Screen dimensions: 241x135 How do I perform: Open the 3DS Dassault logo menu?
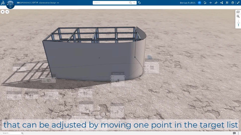(3, 2)
